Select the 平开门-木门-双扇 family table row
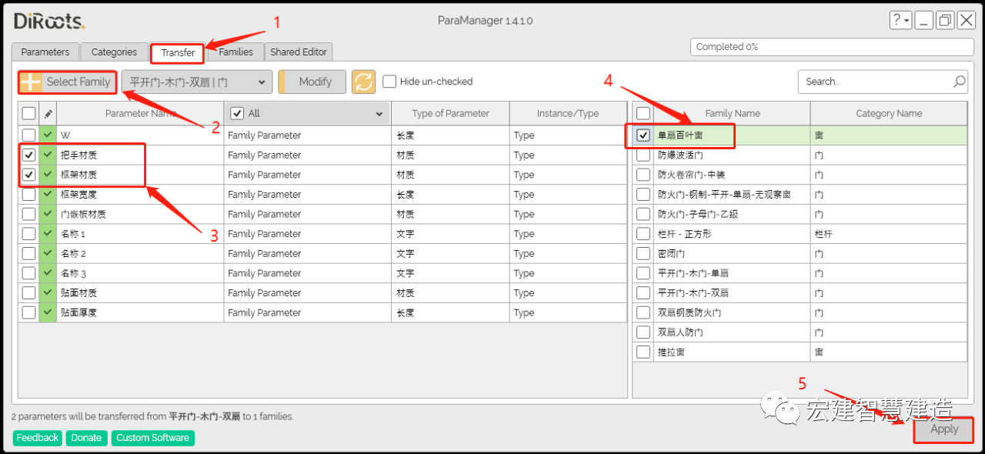 click(x=800, y=293)
